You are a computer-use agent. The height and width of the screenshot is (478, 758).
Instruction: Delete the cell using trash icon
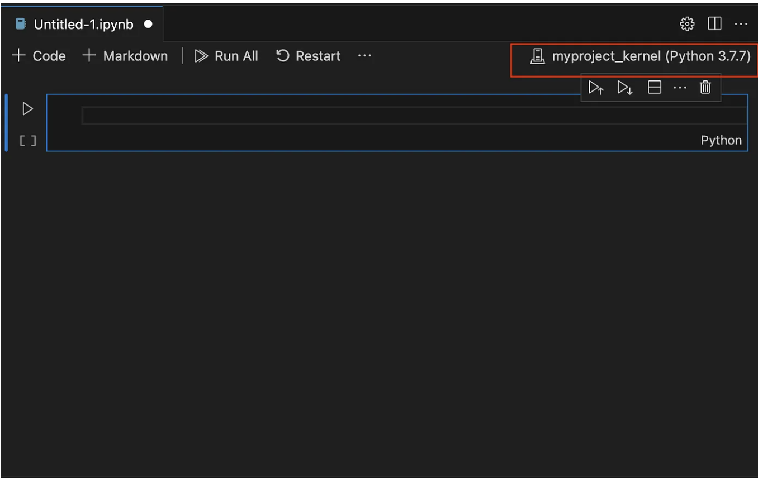(705, 87)
